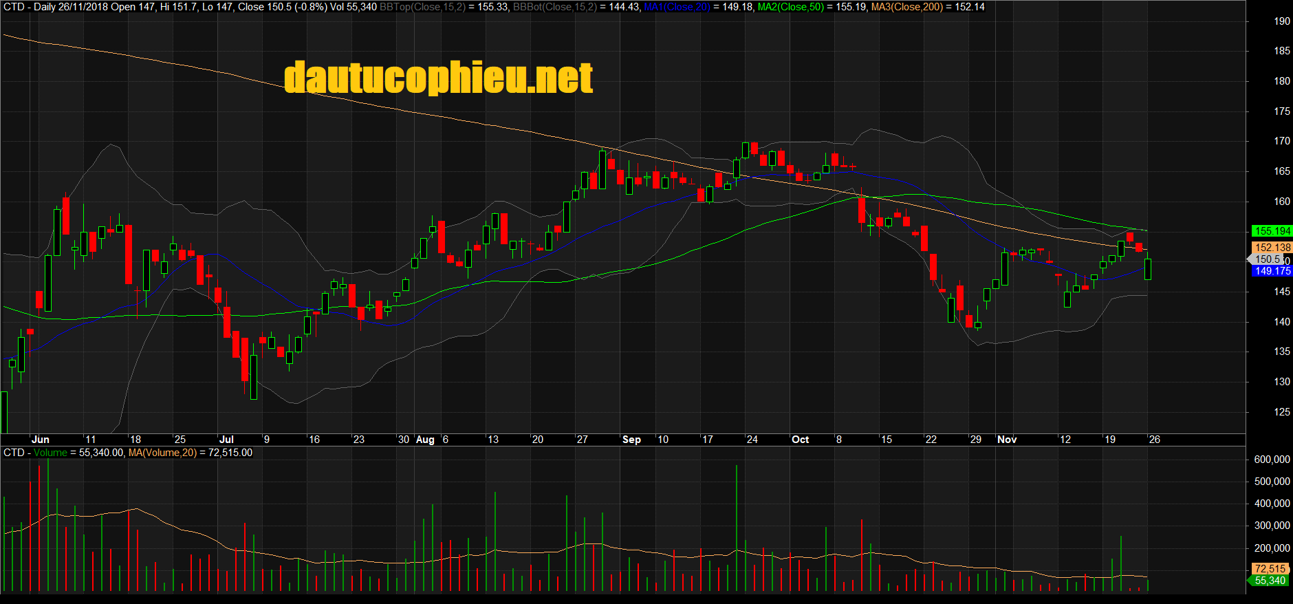
Task: Select the MA3(Close,200) indicator label
Action: (907, 7)
